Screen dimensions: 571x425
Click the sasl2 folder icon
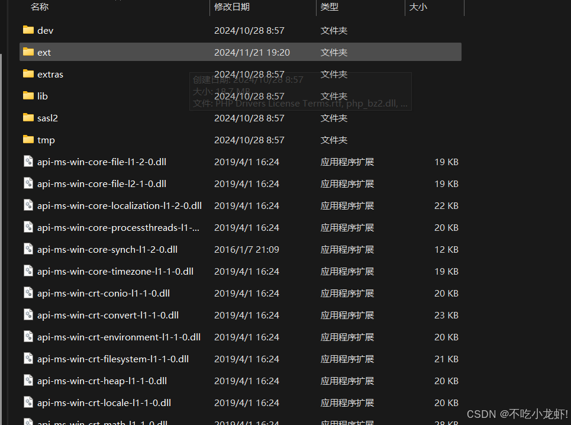[x=28, y=118]
